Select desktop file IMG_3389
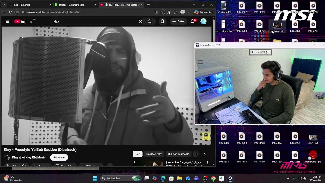The height and width of the screenshot is (183, 325). pyautogui.click(x=259, y=8)
